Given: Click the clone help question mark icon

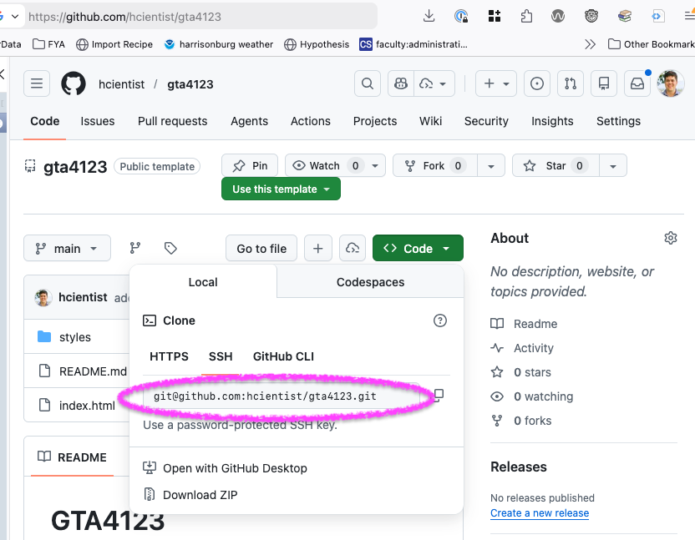Looking at the screenshot, I should [x=440, y=320].
